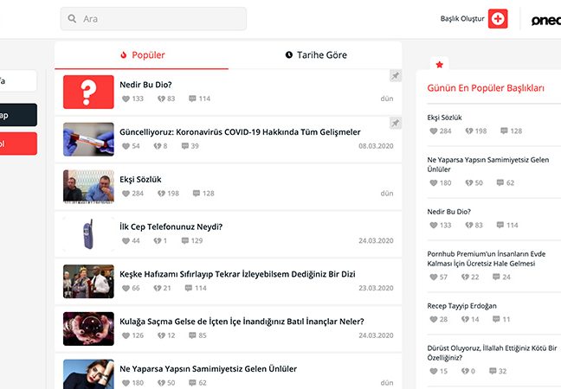This screenshot has width=561, height=389.
Task: Click the onedio logo at top right
Action: tap(546, 21)
